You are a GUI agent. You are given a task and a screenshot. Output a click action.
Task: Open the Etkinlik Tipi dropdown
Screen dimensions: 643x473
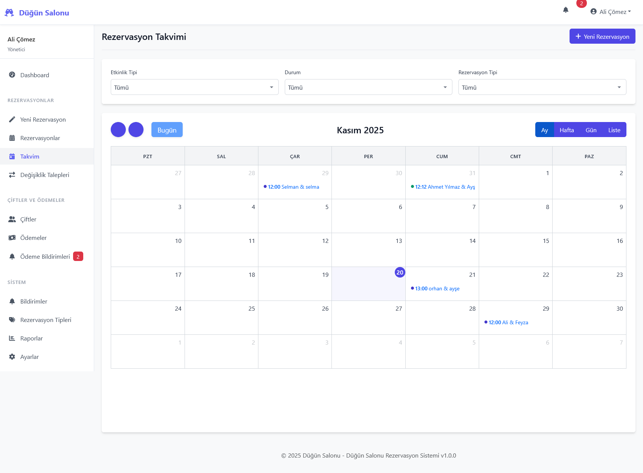(194, 87)
